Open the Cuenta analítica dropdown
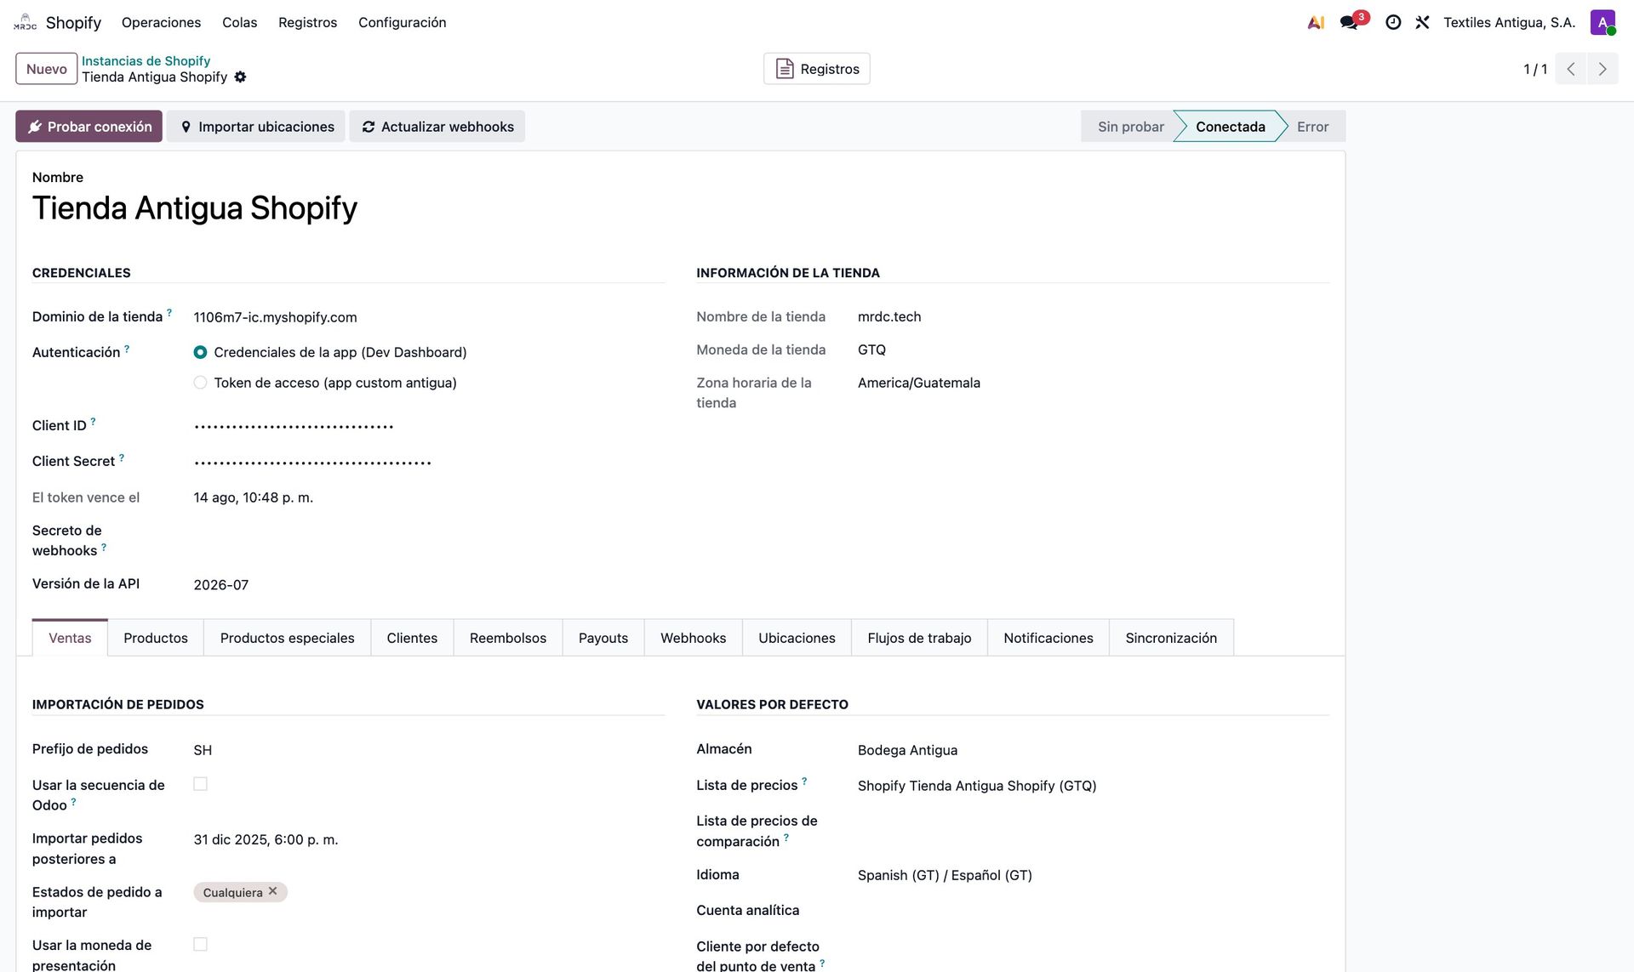The height and width of the screenshot is (972, 1634). coord(1093,911)
